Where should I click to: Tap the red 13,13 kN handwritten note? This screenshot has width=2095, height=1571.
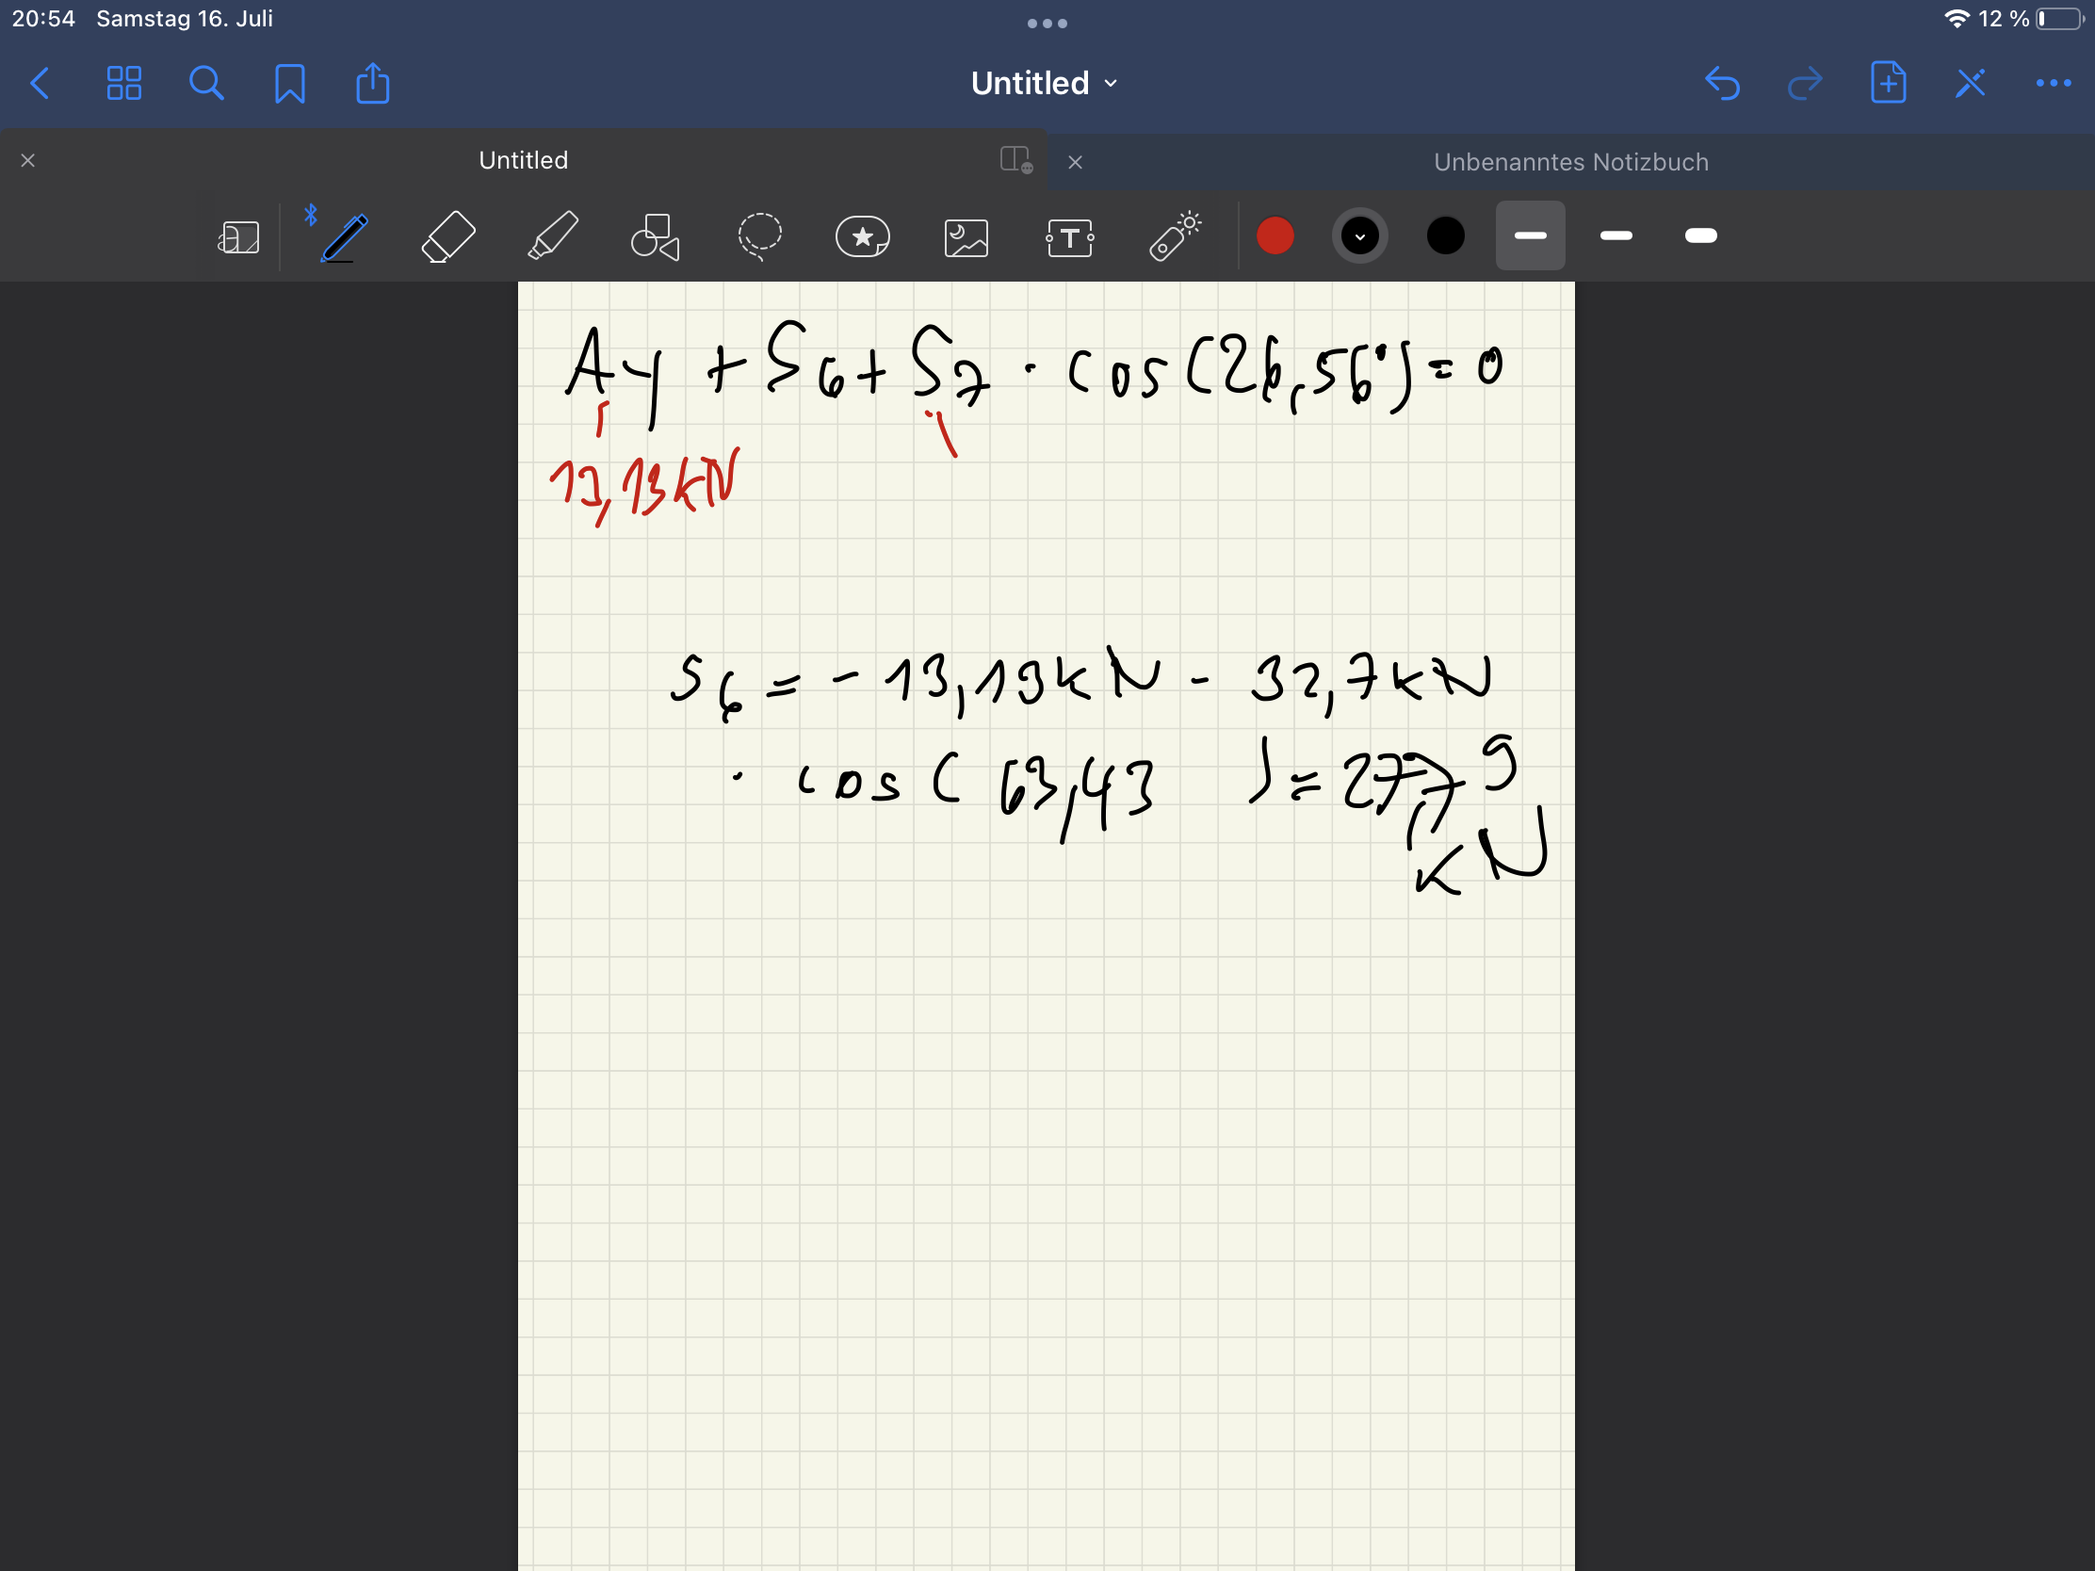pos(644,487)
